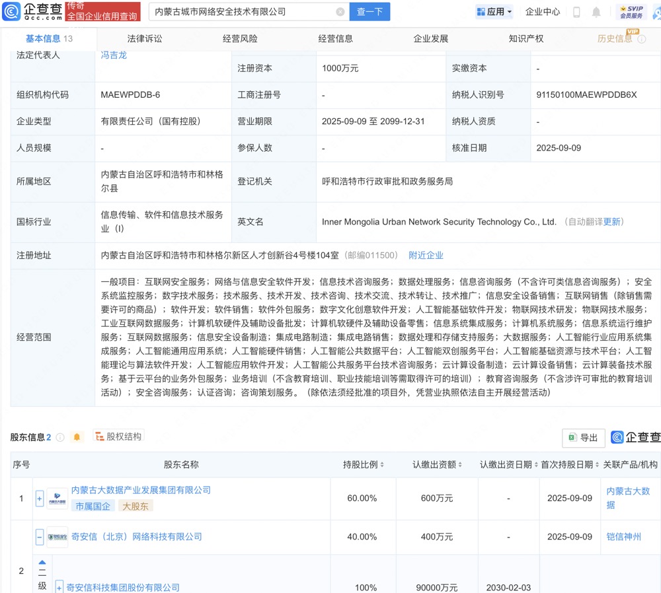Image resolution: width=661 pixels, height=593 pixels.
Task: Open 历史信息 VIP tab
Action: tap(615, 39)
